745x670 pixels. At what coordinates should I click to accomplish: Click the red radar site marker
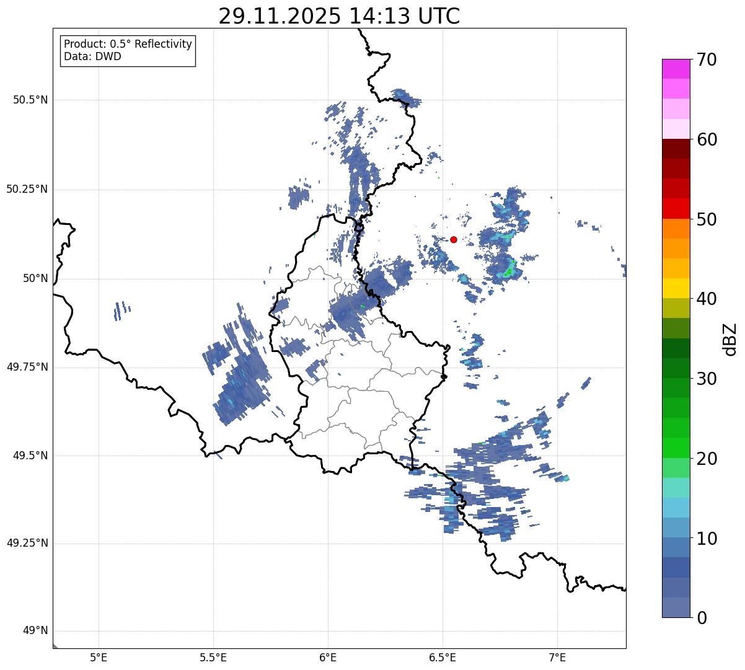(454, 239)
